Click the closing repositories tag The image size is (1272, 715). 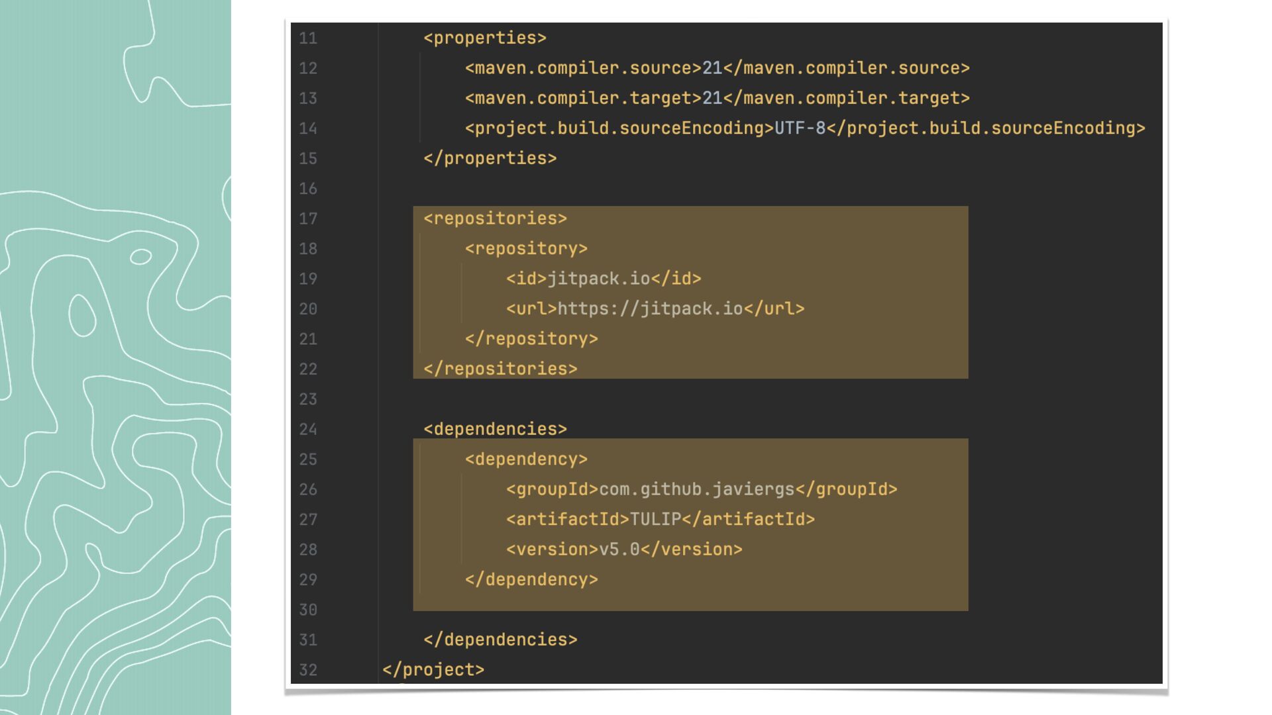click(500, 369)
